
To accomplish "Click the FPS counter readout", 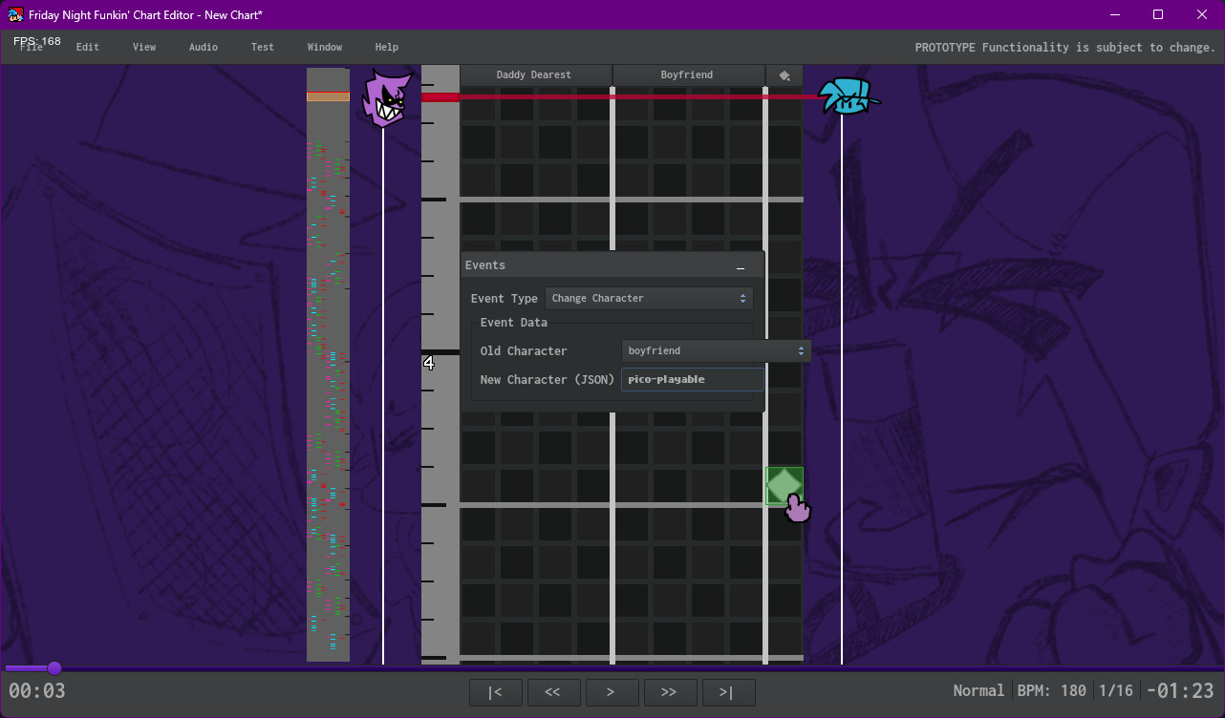I will pyautogui.click(x=36, y=40).
